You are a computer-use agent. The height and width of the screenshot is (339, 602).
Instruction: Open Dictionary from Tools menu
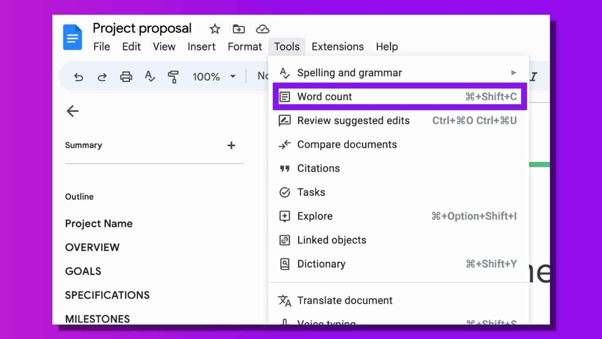point(399,264)
